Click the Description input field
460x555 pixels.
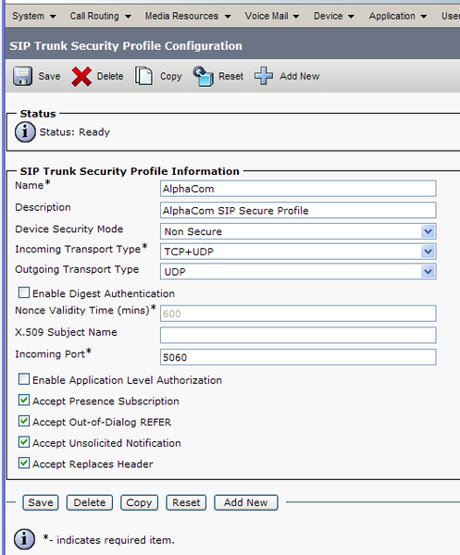click(x=298, y=211)
